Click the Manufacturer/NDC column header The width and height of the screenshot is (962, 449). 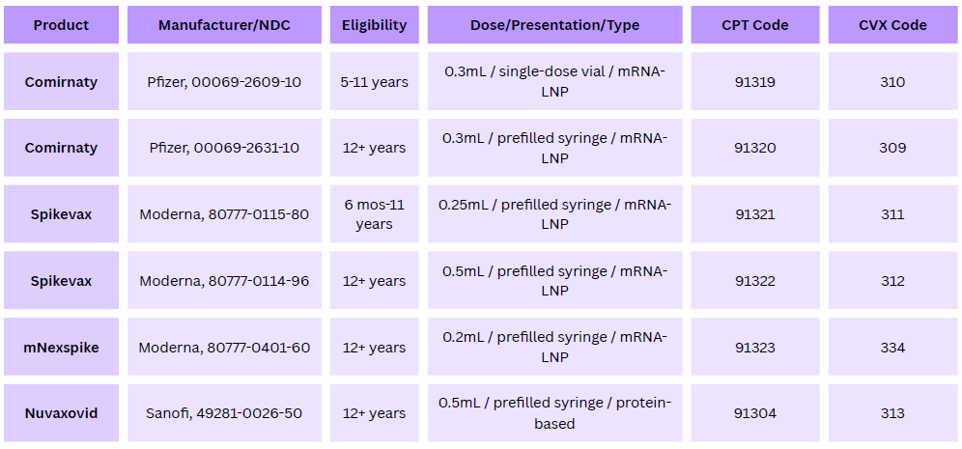tap(224, 25)
